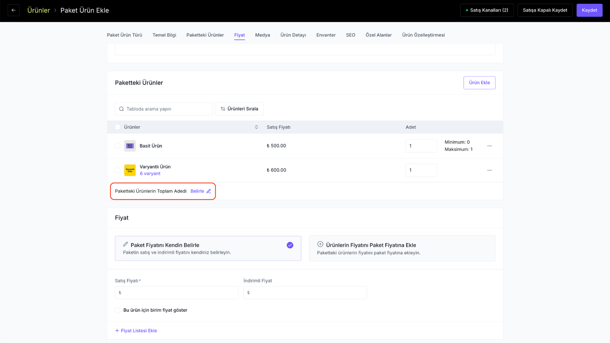Open more options for Varyantlı Ürün row
Viewport: 610px width, 343px height.
pyautogui.click(x=489, y=170)
